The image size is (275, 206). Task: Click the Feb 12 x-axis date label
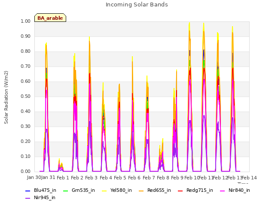220,178
